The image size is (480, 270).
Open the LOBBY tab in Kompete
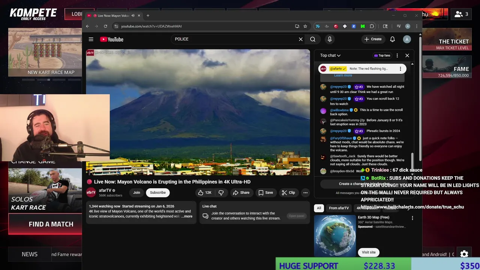[x=77, y=14]
